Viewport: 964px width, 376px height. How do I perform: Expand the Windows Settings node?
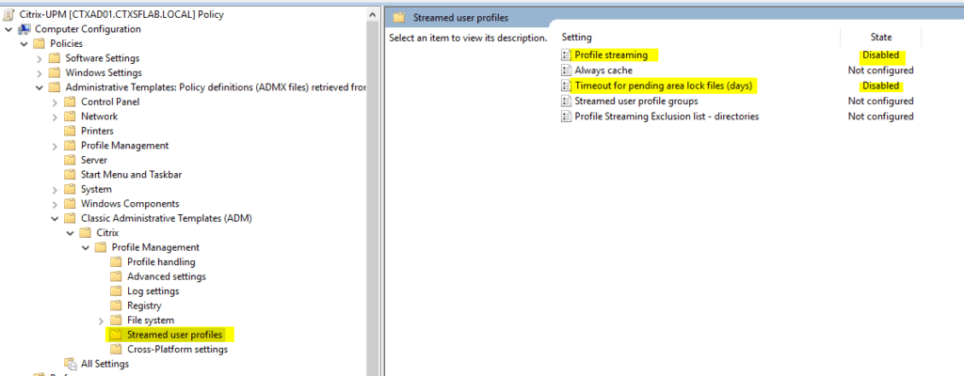point(40,72)
